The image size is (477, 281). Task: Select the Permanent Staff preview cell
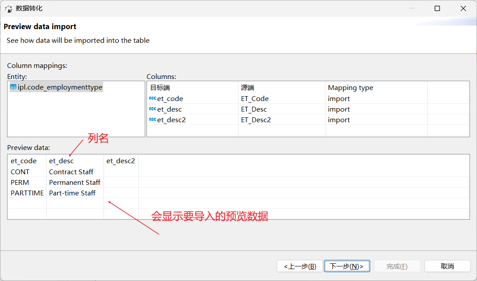[75, 182]
